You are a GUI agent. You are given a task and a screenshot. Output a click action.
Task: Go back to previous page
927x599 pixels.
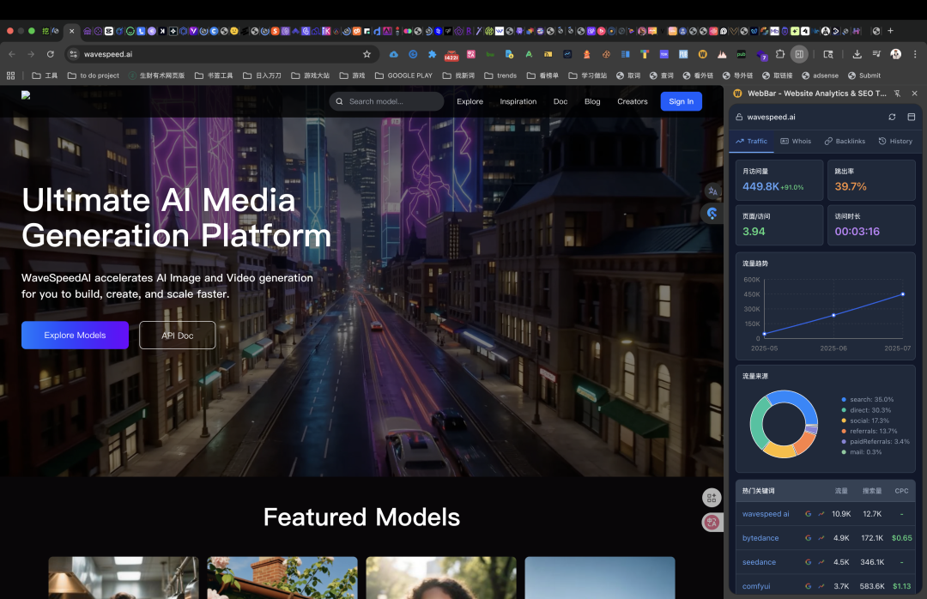tap(12, 54)
